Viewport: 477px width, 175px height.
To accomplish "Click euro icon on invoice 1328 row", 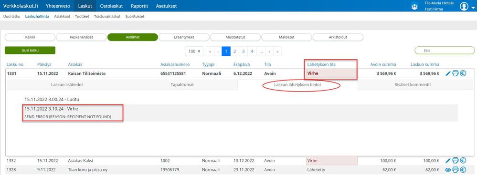I will (x=463, y=170).
